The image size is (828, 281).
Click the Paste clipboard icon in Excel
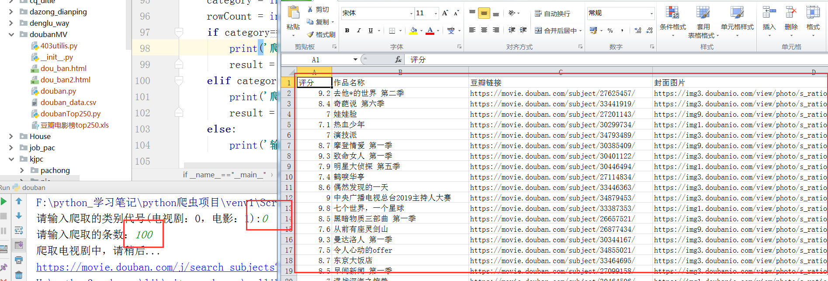pos(293,13)
